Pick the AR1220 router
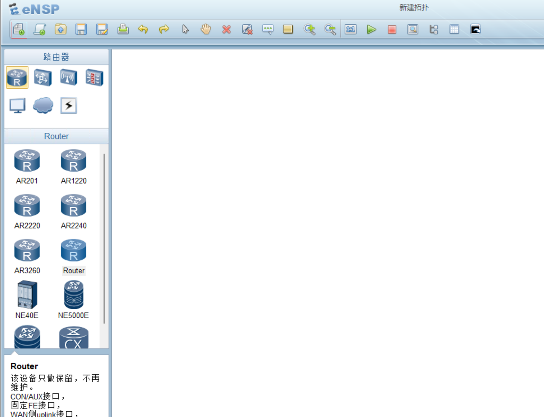 [x=74, y=167]
